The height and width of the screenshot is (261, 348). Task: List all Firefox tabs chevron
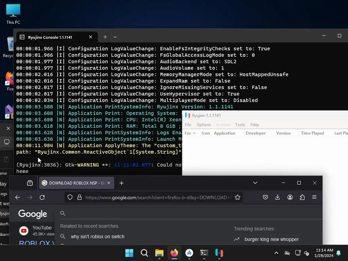255,183
